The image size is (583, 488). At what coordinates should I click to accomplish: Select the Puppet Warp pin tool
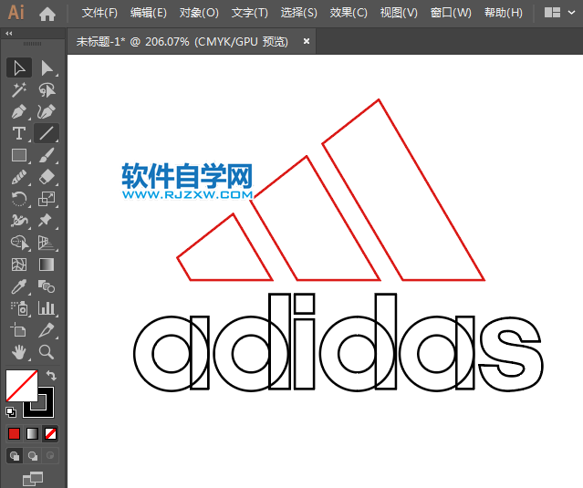(x=47, y=221)
